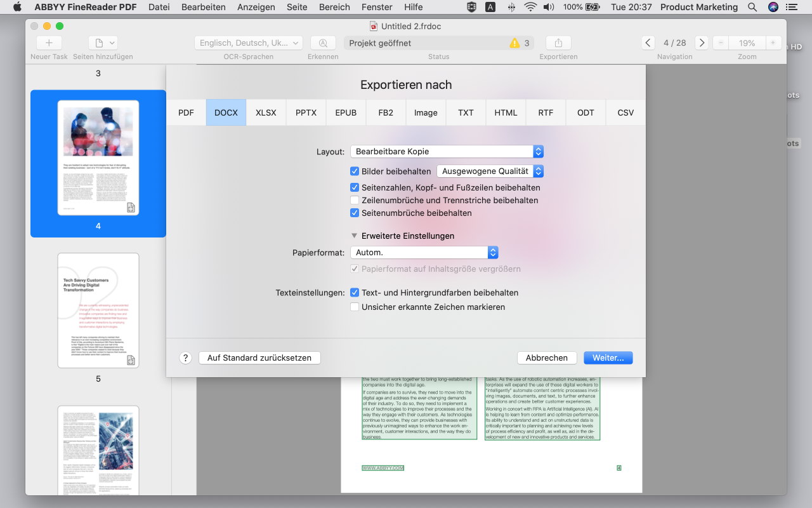Disable Bilder beibehalten checkbox
Viewport: 812px width, 508px height.
click(355, 171)
